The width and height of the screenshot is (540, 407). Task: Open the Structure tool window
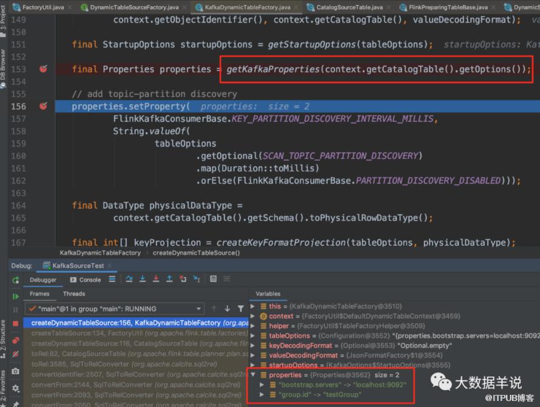(x=3, y=338)
